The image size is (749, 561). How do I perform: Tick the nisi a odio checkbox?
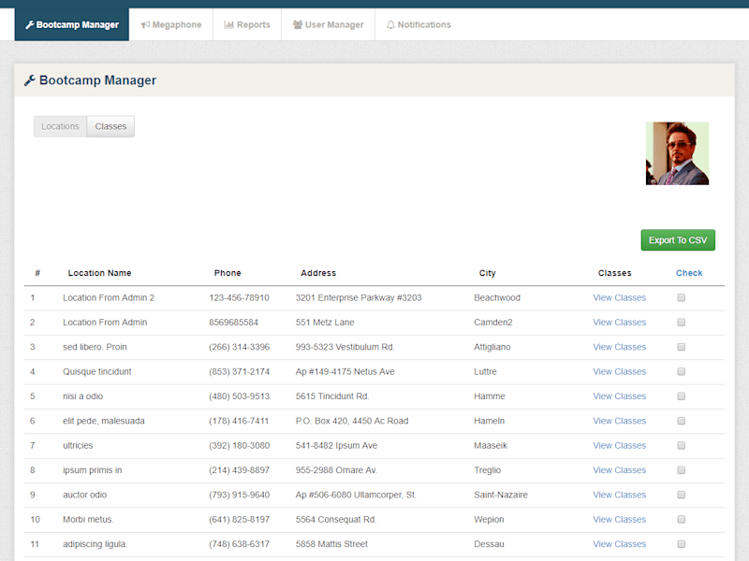682,396
